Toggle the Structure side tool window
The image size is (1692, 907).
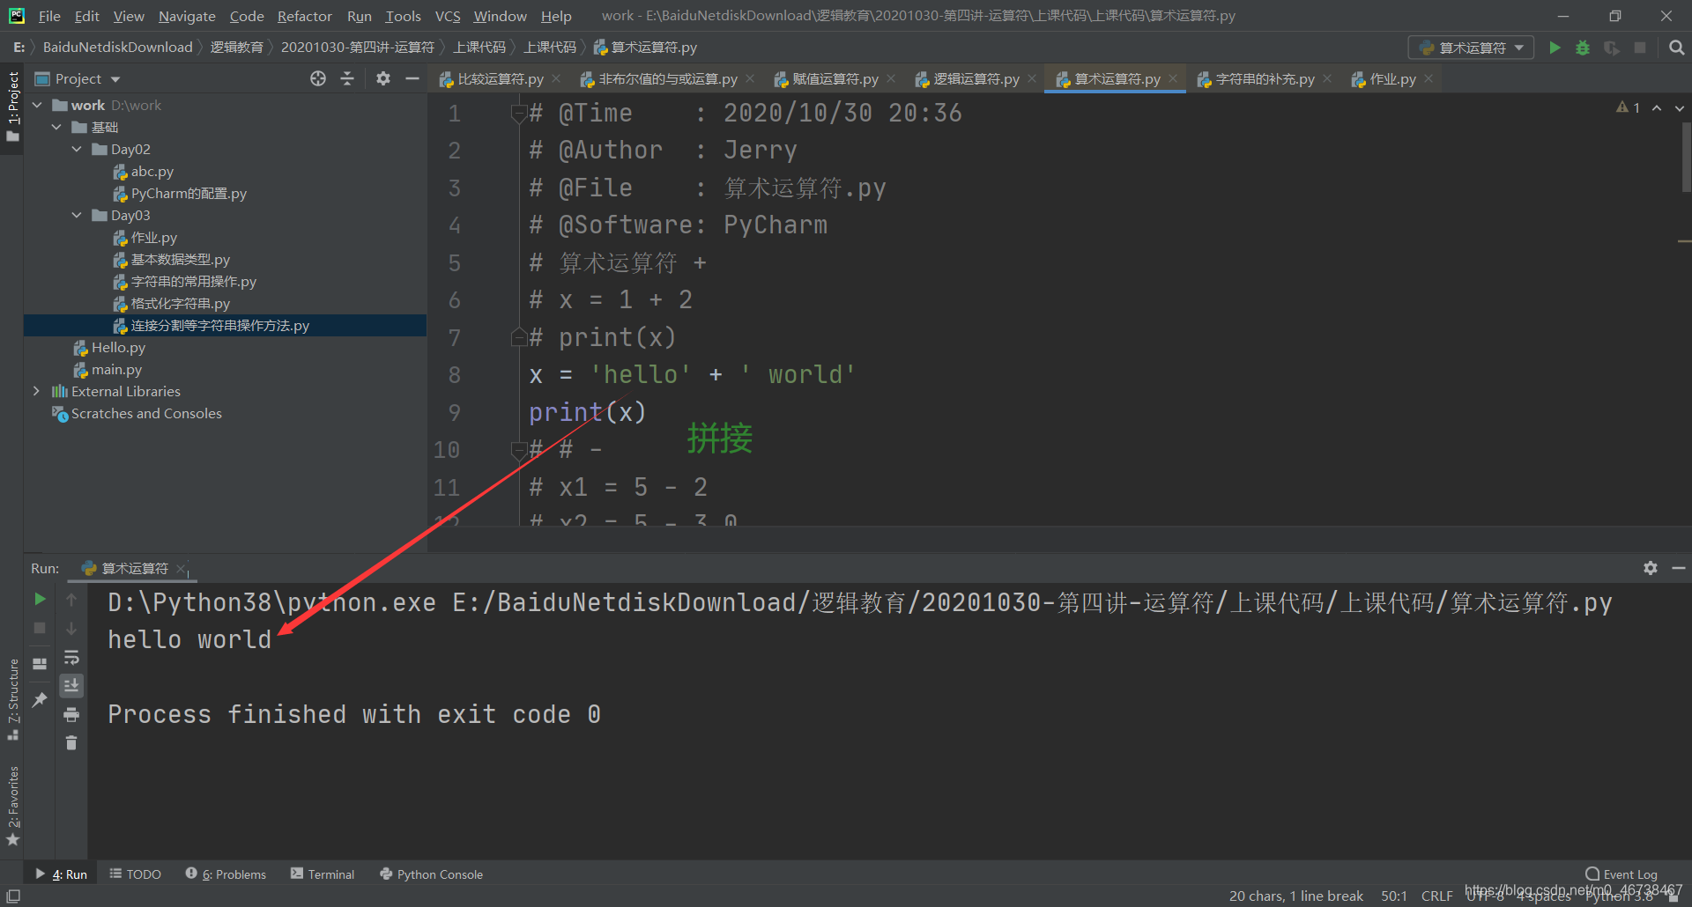[x=12, y=699]
